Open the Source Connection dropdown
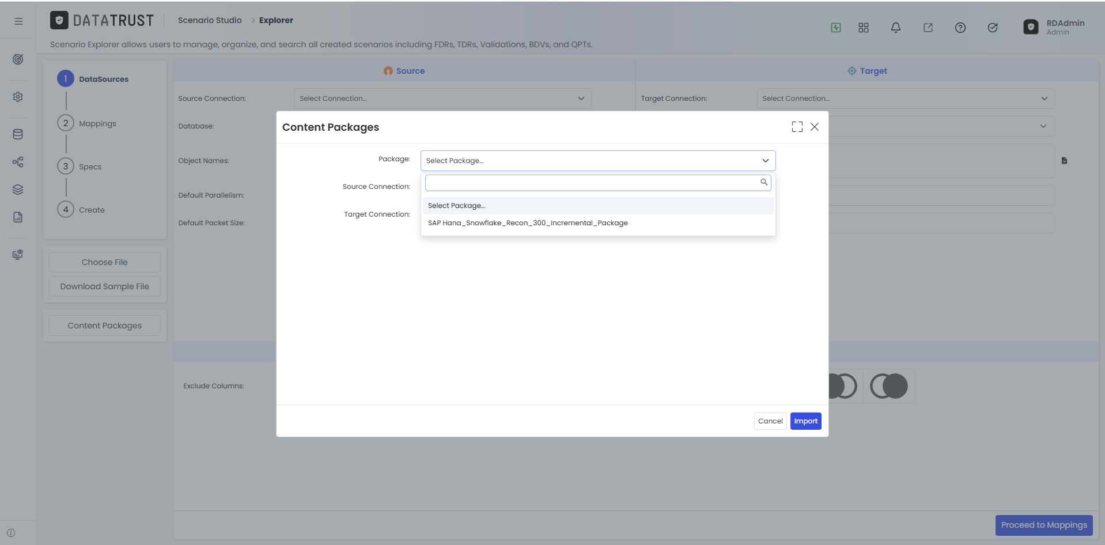 (442, 99)
